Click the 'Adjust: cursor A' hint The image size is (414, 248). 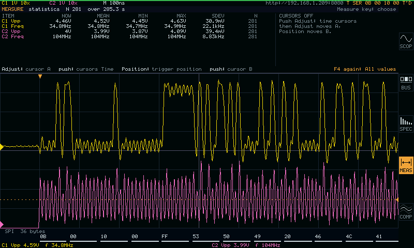coord(26,69)
